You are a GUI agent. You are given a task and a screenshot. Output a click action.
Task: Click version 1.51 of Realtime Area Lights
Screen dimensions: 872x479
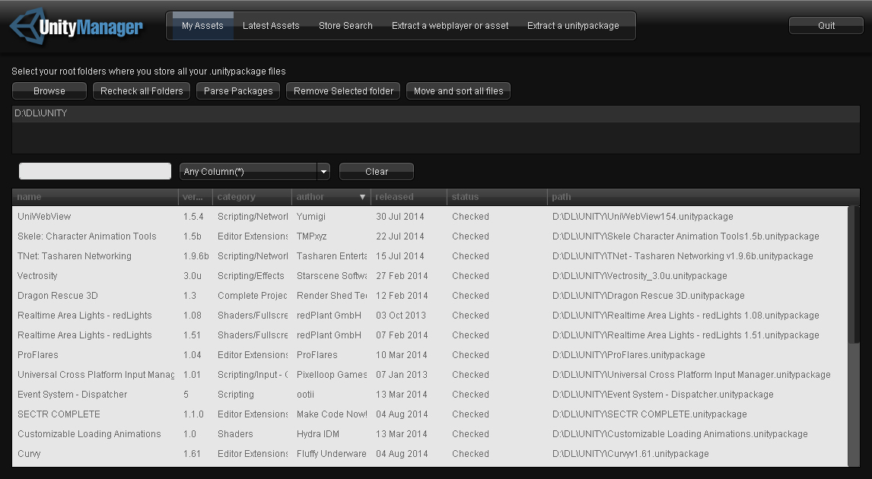193,335
